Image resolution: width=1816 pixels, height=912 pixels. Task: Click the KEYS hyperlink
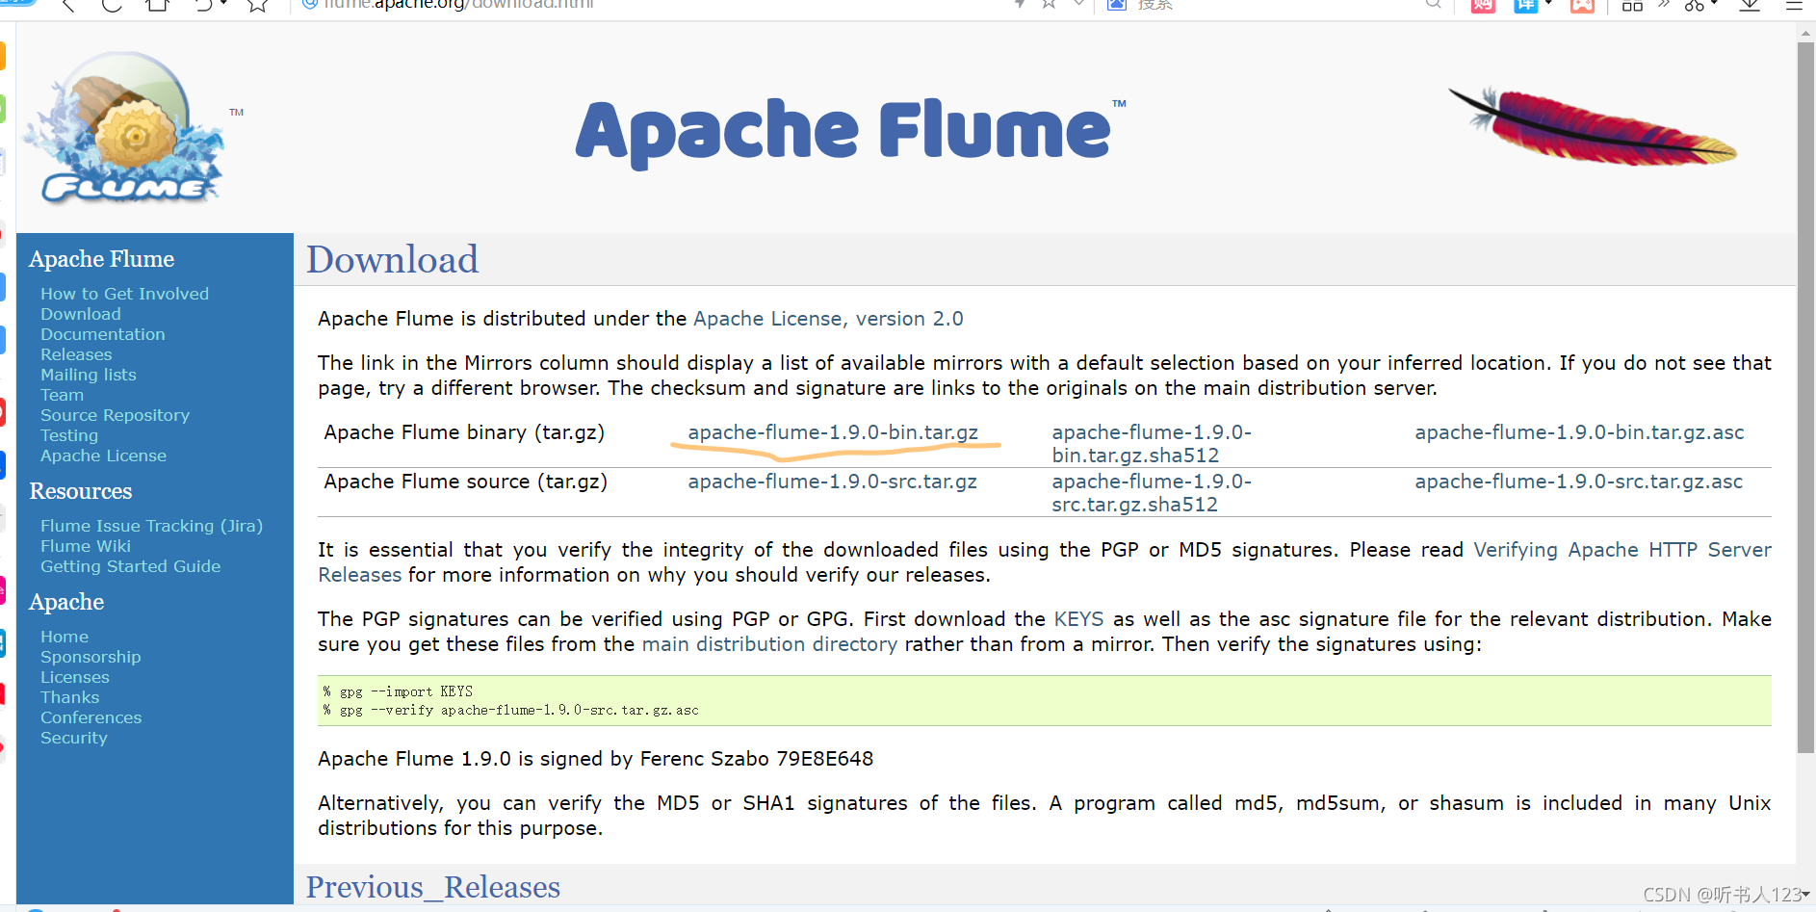tap(1078, 619)
